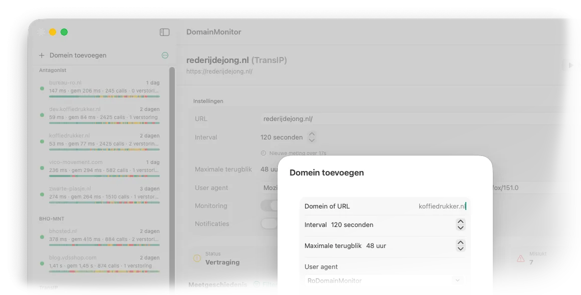
Task: Click the status dot next to bhosted.nl
Action: (x=42, y=237)
